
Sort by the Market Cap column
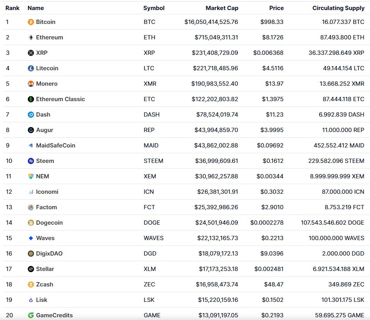(x=222, y=8)
